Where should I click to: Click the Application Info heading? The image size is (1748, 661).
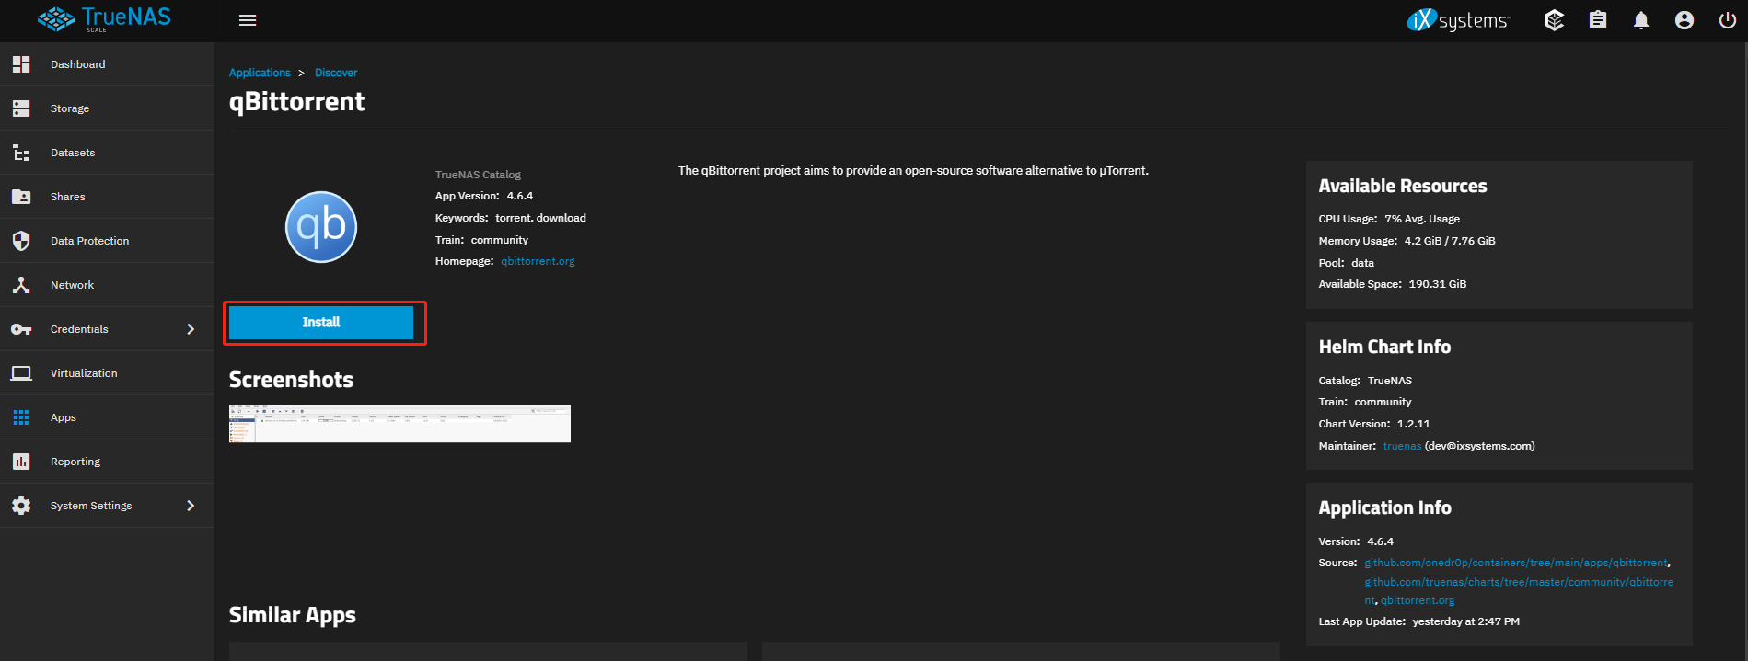click(1384, 507)
